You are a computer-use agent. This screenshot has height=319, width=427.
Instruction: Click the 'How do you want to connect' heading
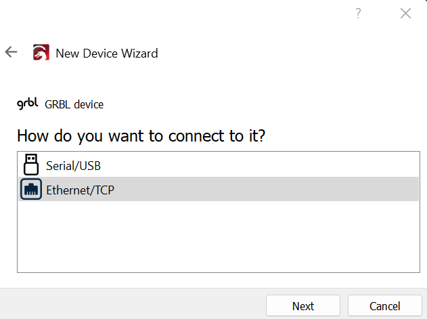click(x=141, y=135)
